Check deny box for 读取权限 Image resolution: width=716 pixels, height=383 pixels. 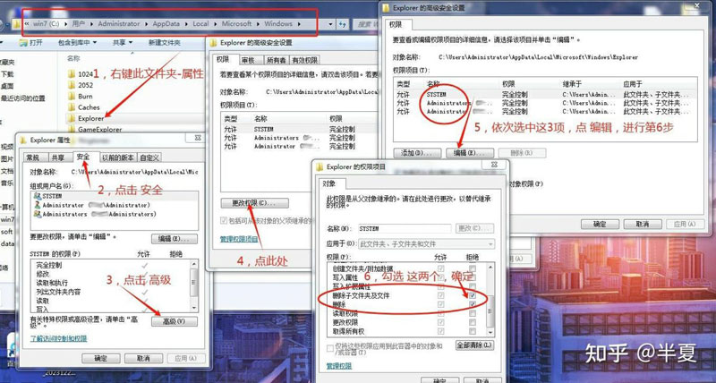click(x=473, y=313)
